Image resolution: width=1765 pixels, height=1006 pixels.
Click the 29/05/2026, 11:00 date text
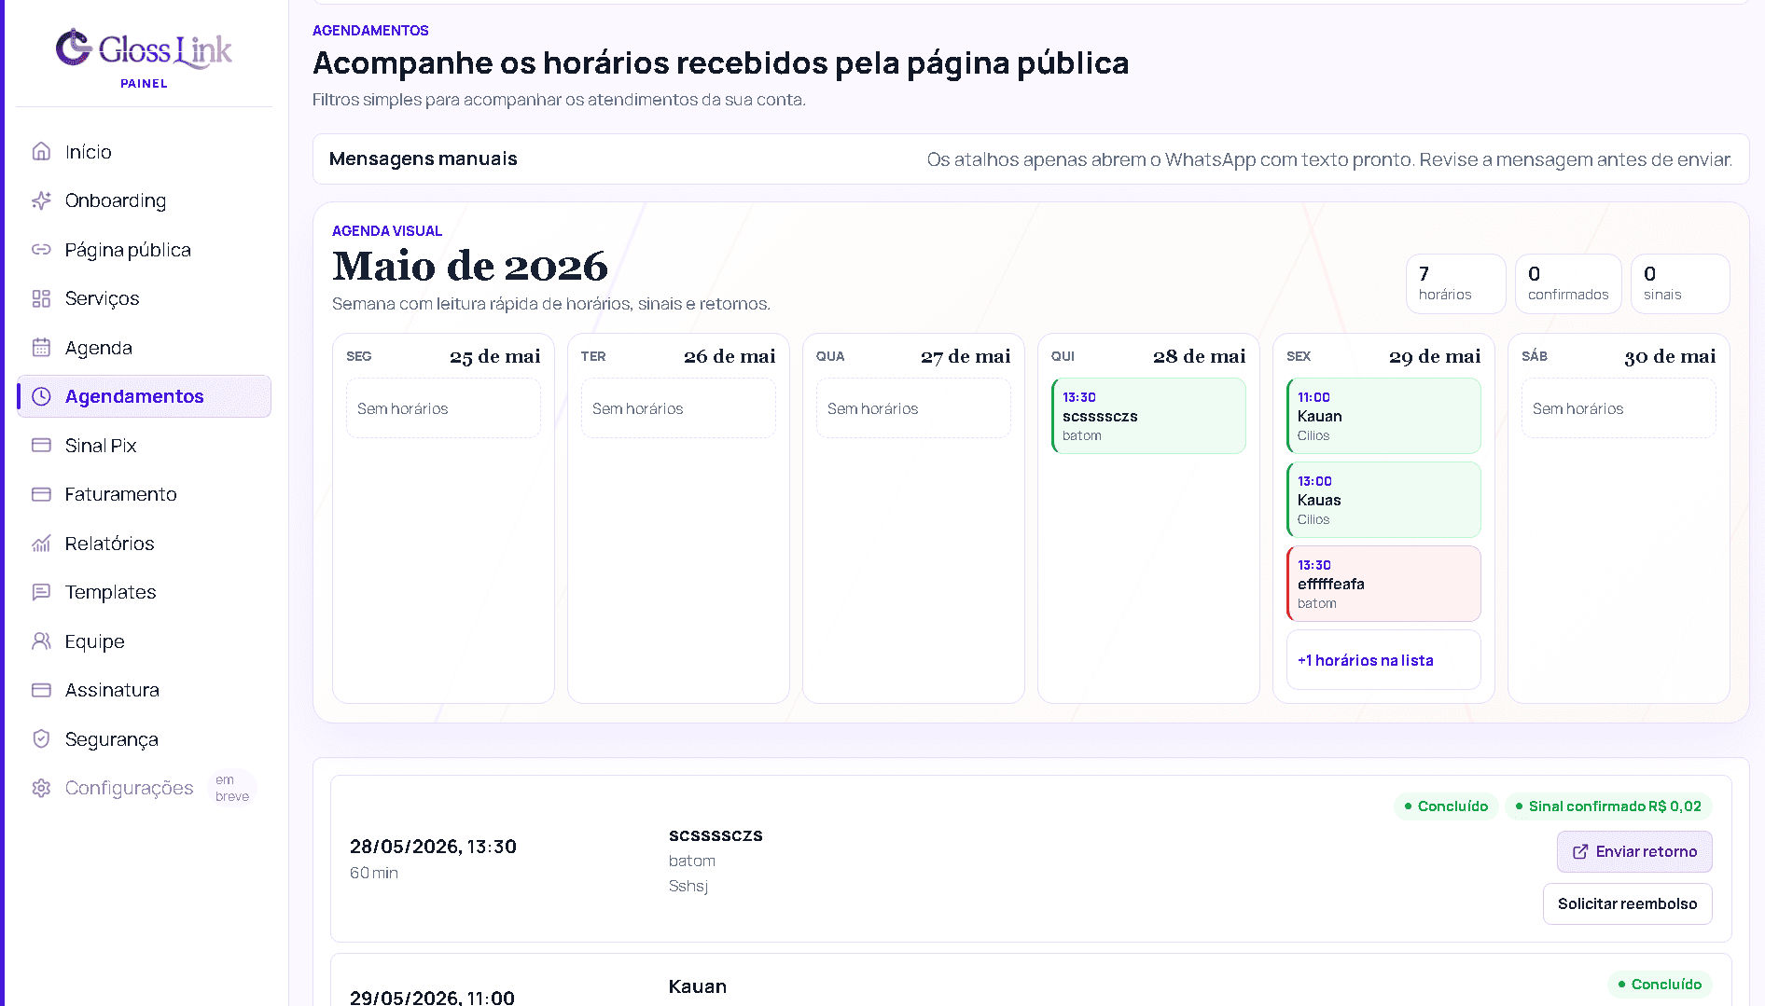pos(432,997)
